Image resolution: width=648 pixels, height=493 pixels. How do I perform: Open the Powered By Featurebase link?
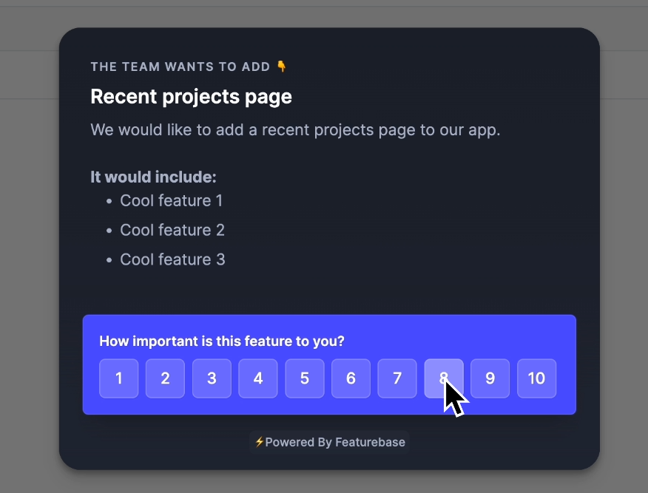point(329,442)
